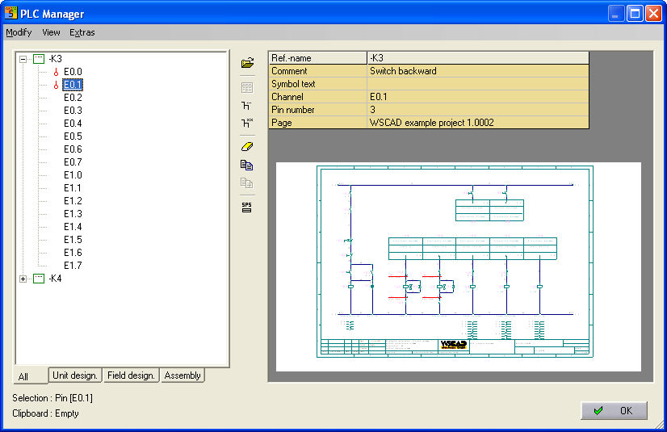This screenshot has width=667, height=432.
Task: Click the highlighted E0.1 tree entry
Action: (x=73, y=85)
